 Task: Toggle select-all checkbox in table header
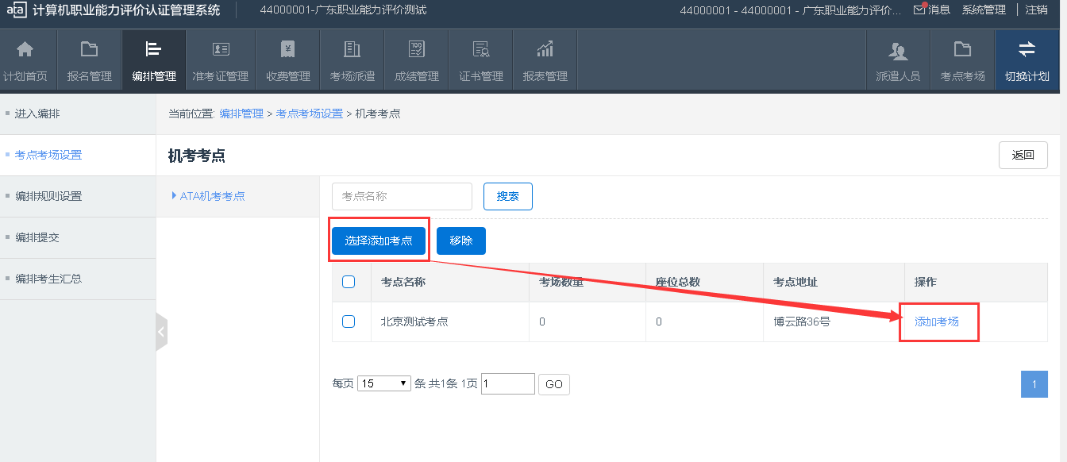pos(349,282)
